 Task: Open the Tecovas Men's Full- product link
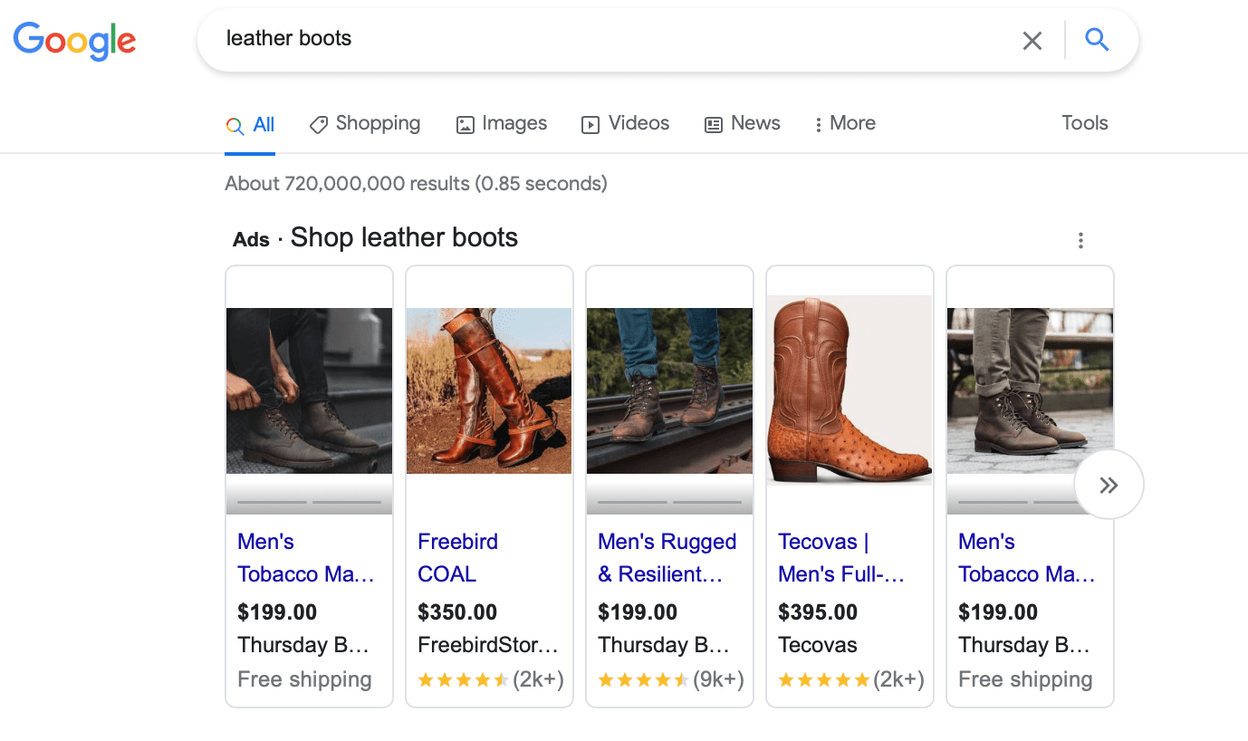[841, 558]
